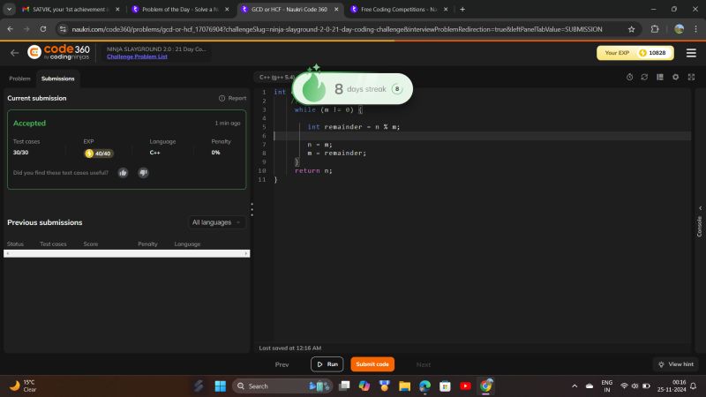Open the weather widget 15°C Clear
The width and height of the screenshot is (706, 397).
(24, 386)
